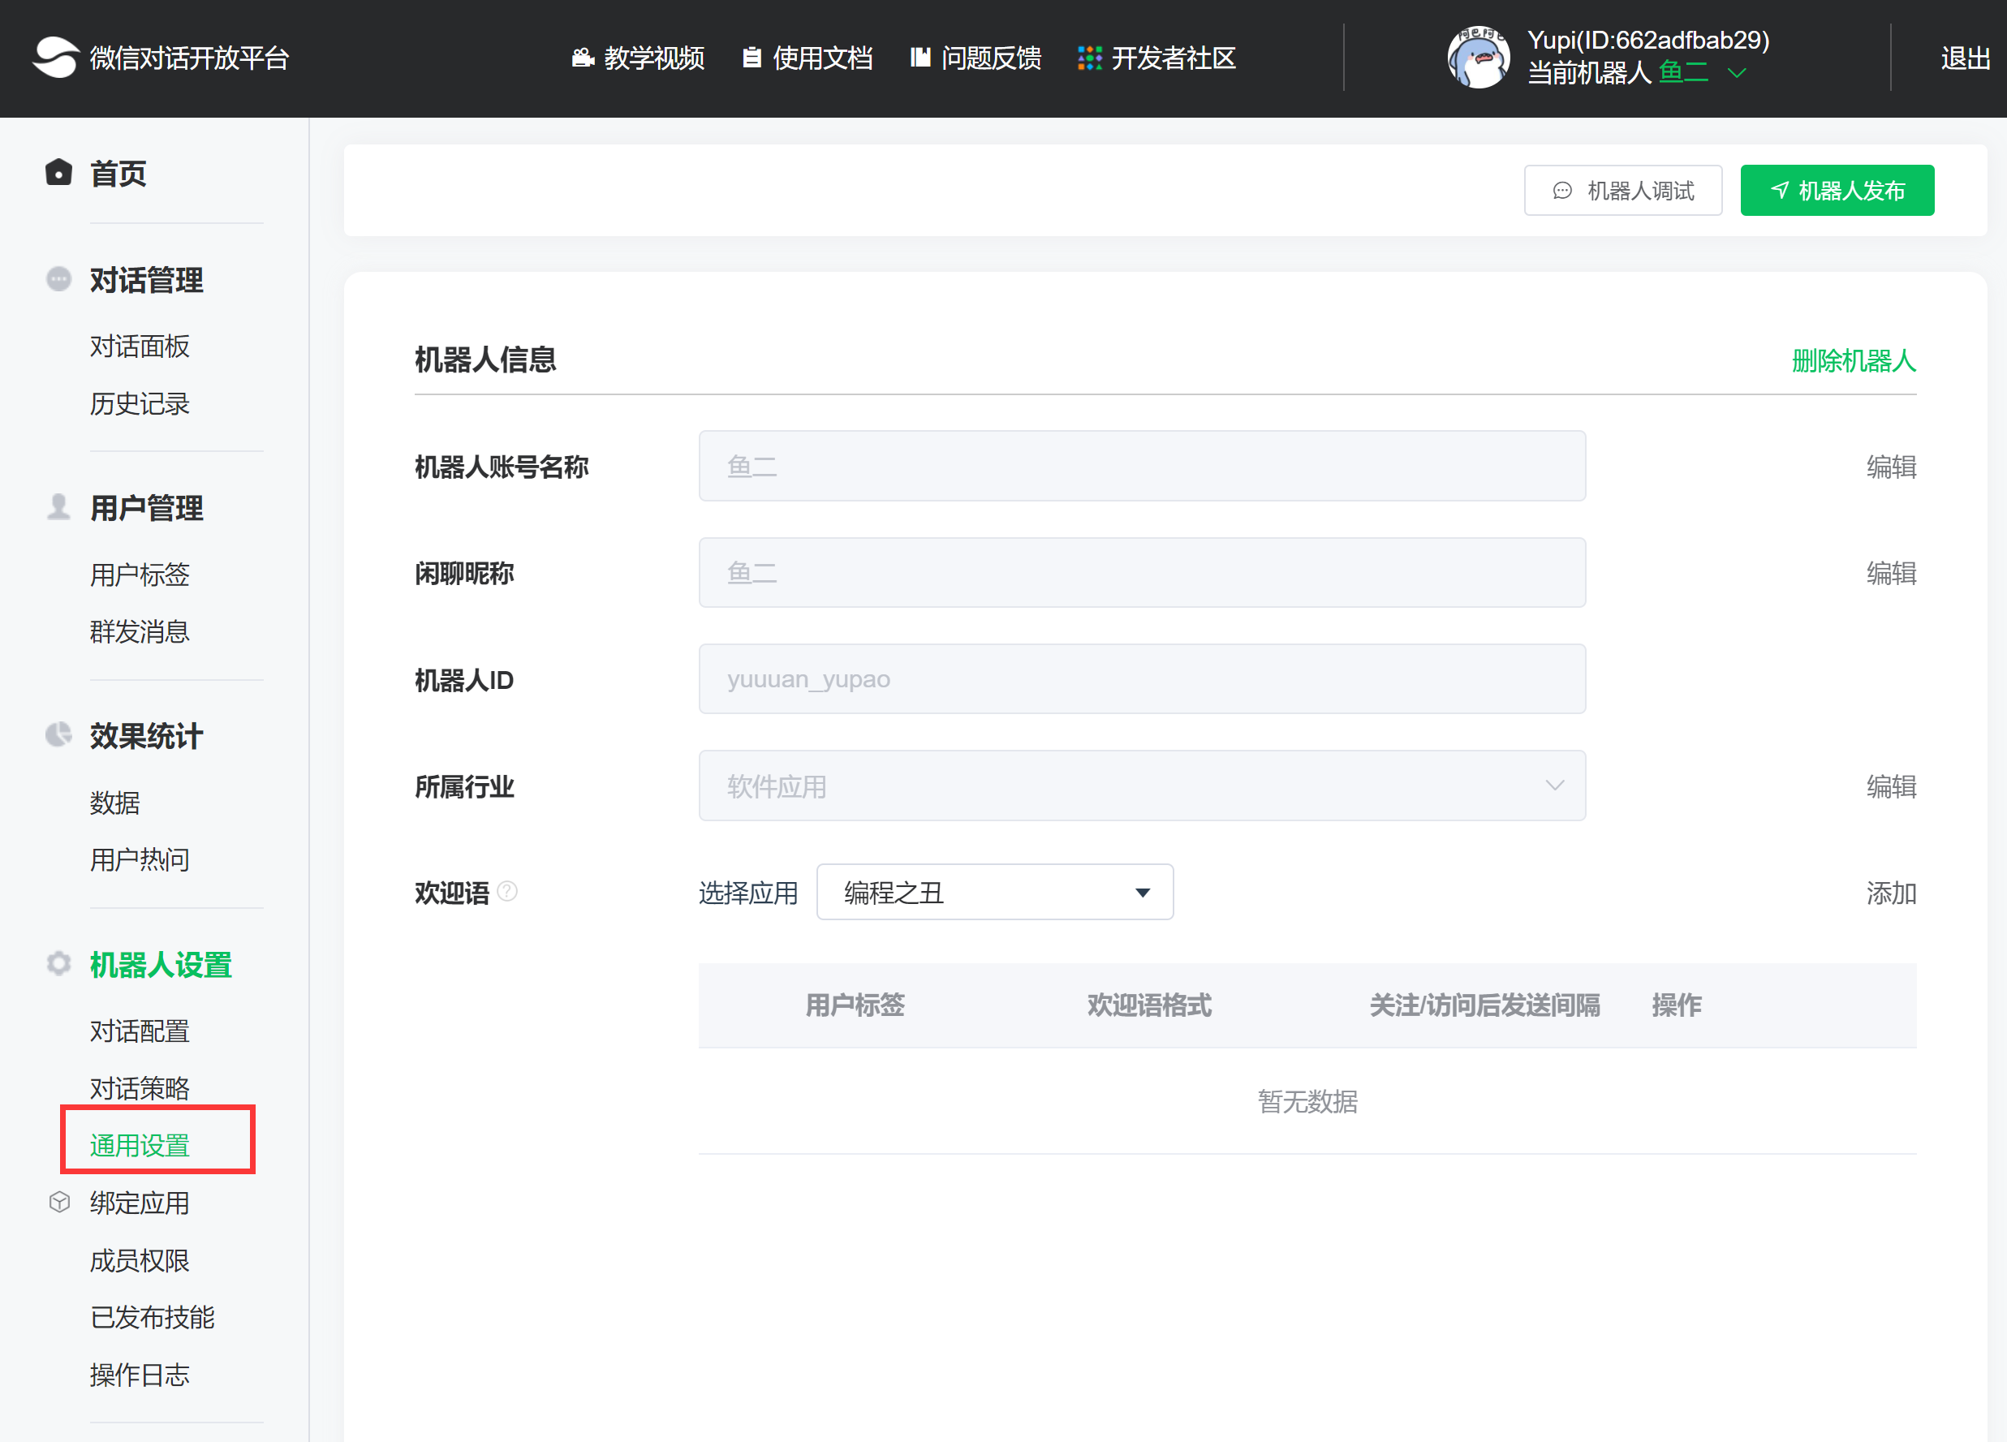The height and width of the screenshot is (1442, 2007).
Task: Click the user avatar picture
Action: point(1478,58)
